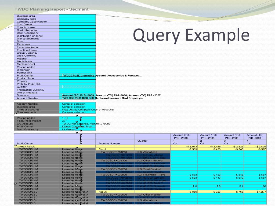
Task: Select the Fiscal year/period filter label
Action: 28,47
